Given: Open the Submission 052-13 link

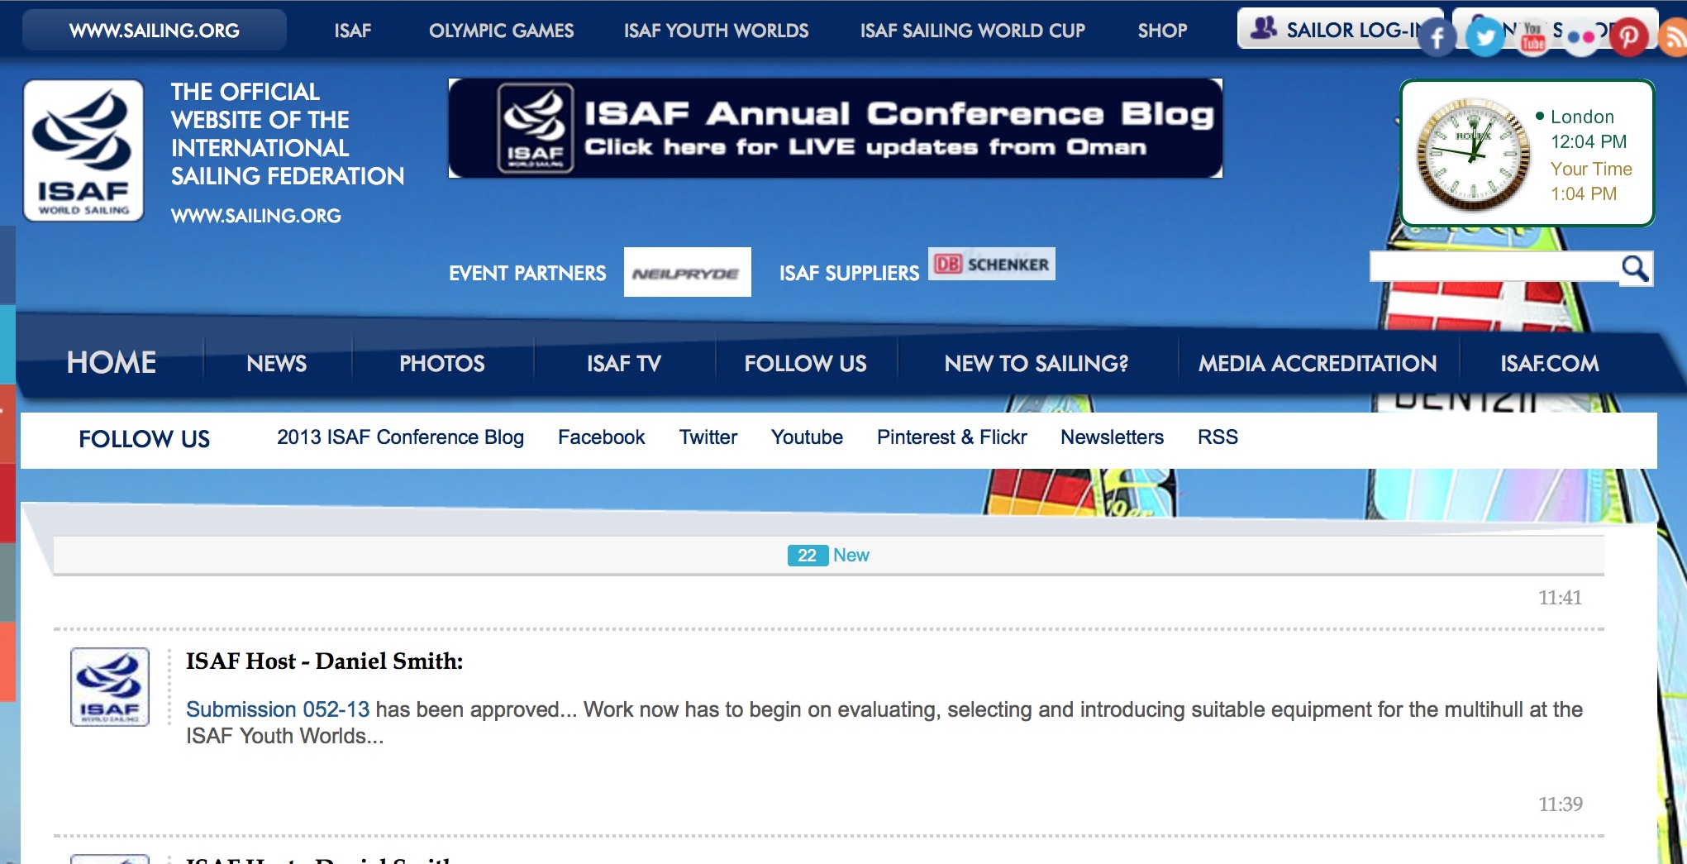Looking at the screenshot, I should click(x=278, y=709).
